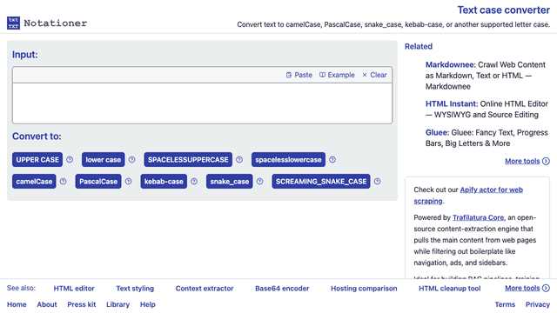This screenshot has height=313, width=557.
Task: Open More tools in footer bar
Action: pyautogui.click(x=527, y=288)
